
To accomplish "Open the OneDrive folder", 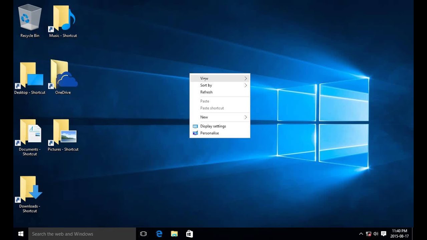I will pos(63,75).
